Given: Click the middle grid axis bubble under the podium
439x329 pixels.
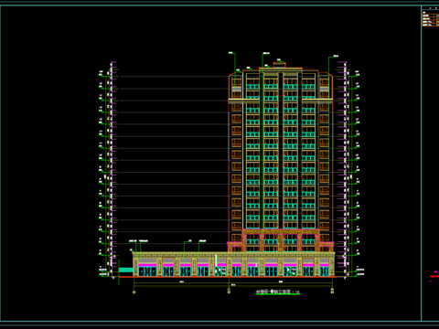Looking at the screenshot, I should pos(229,292).
